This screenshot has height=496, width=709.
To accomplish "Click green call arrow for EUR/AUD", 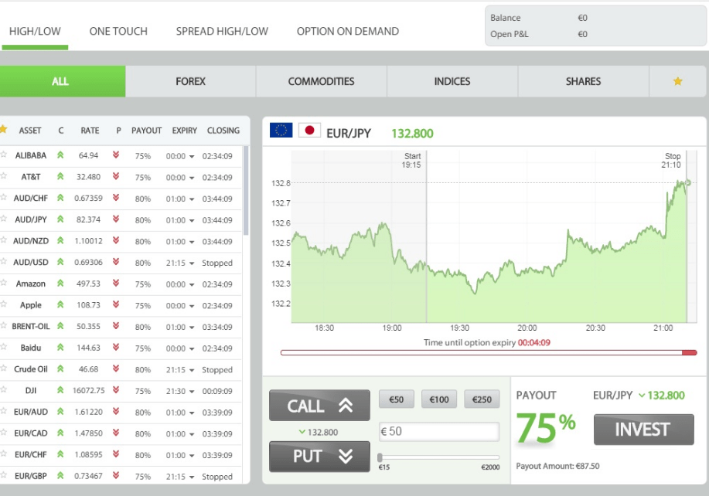I will (x=60, y=412).
